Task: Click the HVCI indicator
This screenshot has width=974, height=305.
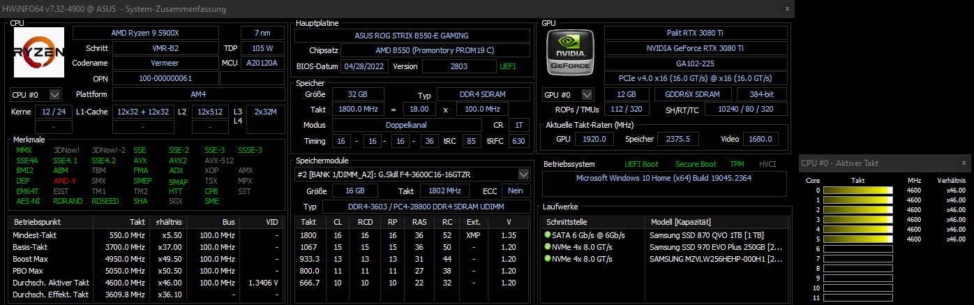Action: (767, 164)
